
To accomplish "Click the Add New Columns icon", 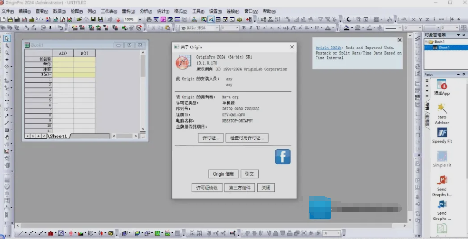I will (x=249, y=20).
